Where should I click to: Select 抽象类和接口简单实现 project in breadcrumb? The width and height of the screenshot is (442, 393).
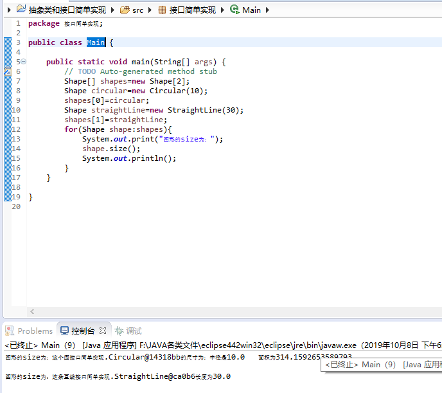point(67,10)
